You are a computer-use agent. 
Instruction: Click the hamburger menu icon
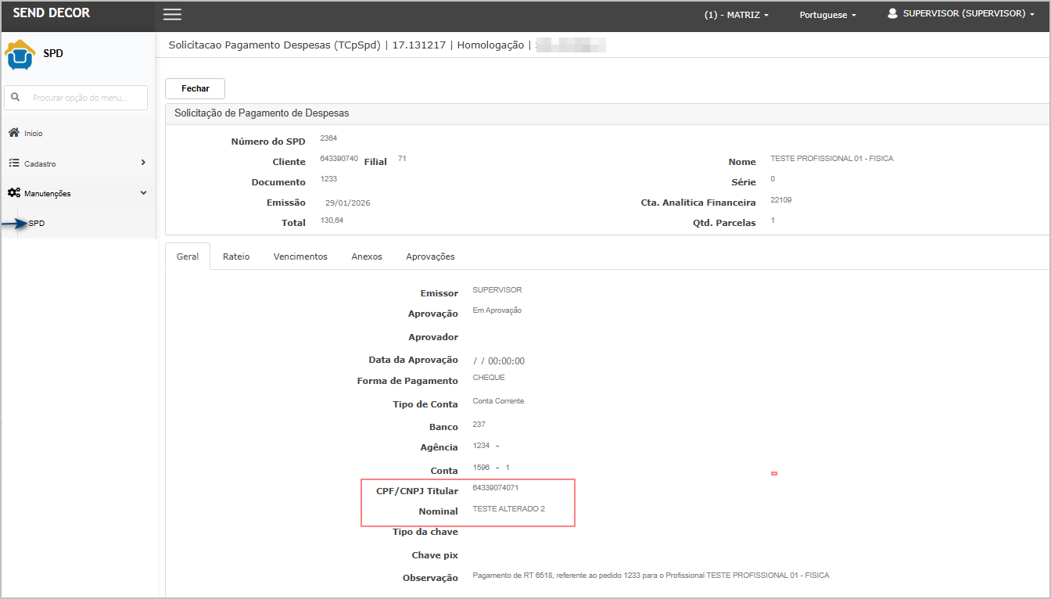(x=172, y=15)
